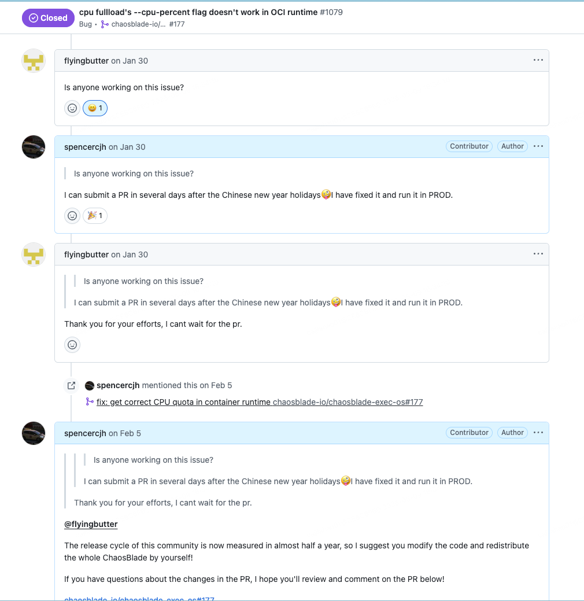
Task: Open options menu on flyingbutter's thank-you comment
Action: click(x=538, y=254)
